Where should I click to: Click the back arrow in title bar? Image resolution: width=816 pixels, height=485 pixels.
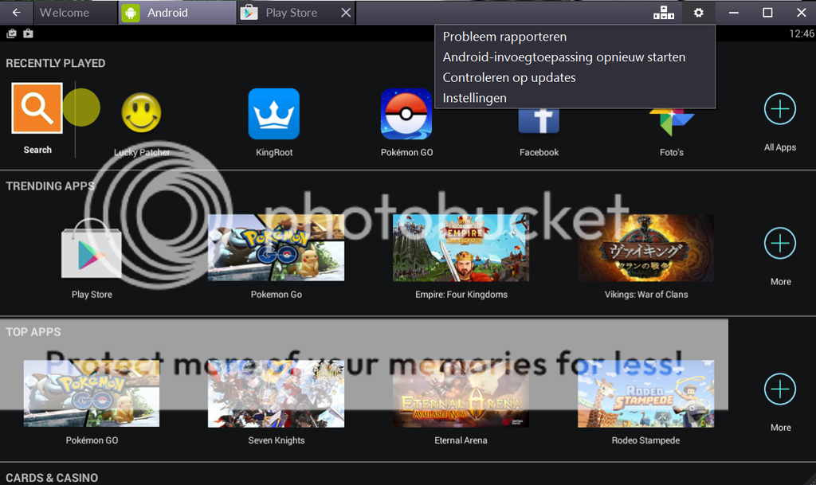17,13
